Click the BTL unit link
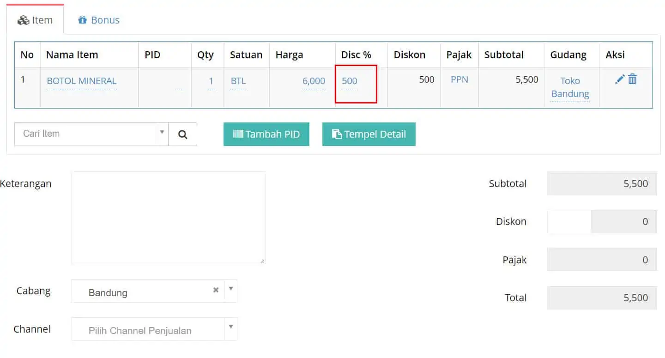This screenshot has height=358, width=665. (238, 81)
